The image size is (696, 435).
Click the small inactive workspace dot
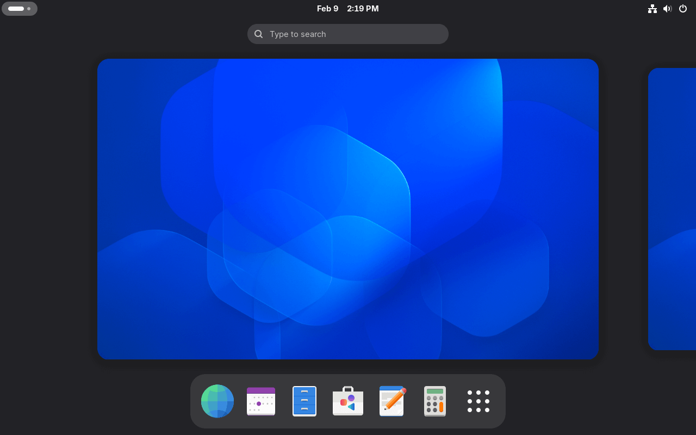pos(29,9)
